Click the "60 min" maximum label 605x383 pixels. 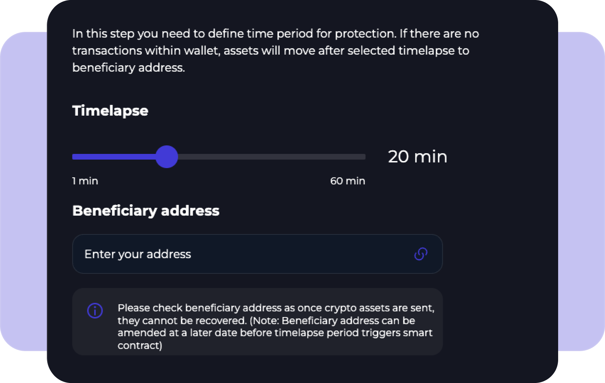348,181
